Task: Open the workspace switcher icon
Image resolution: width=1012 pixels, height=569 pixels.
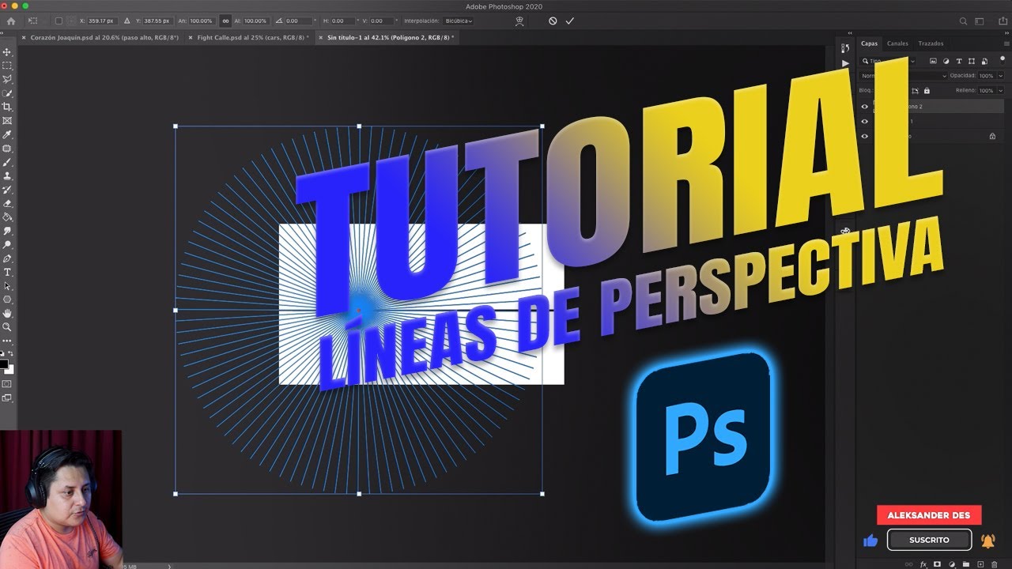Action: (x=980, y=21)
